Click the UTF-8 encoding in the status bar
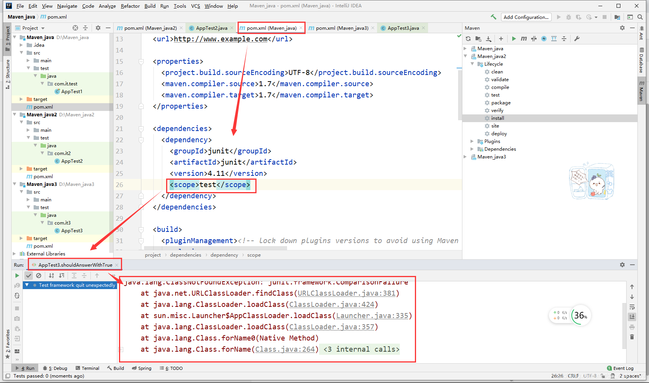 pos(590,376)
